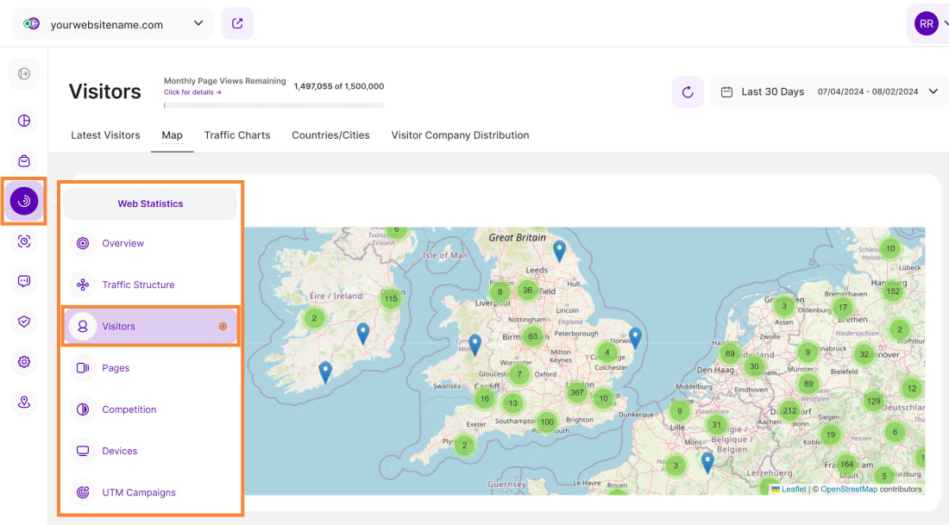The width and height of the screenshot is (949, 525).
Task: Click the monthly page views progress bar
Action: (x=273, y=105)
